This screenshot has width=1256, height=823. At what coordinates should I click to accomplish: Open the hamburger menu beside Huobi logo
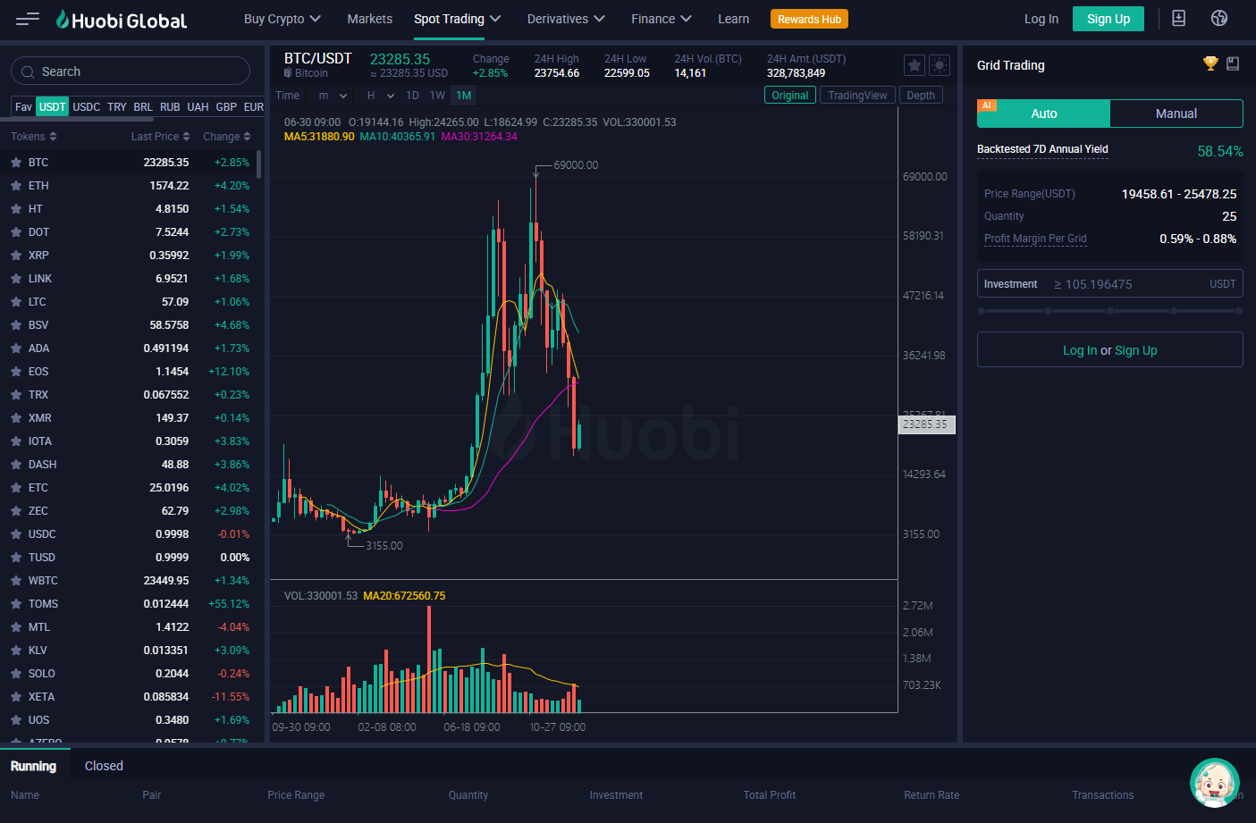(x=28, y=19)
